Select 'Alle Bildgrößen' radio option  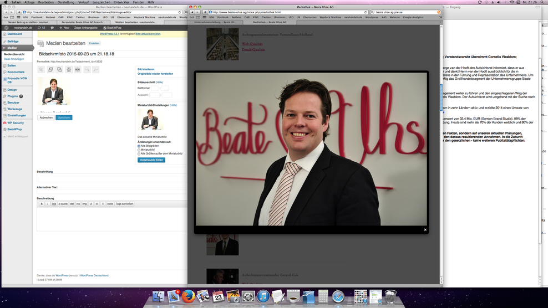tap(139, 146)
